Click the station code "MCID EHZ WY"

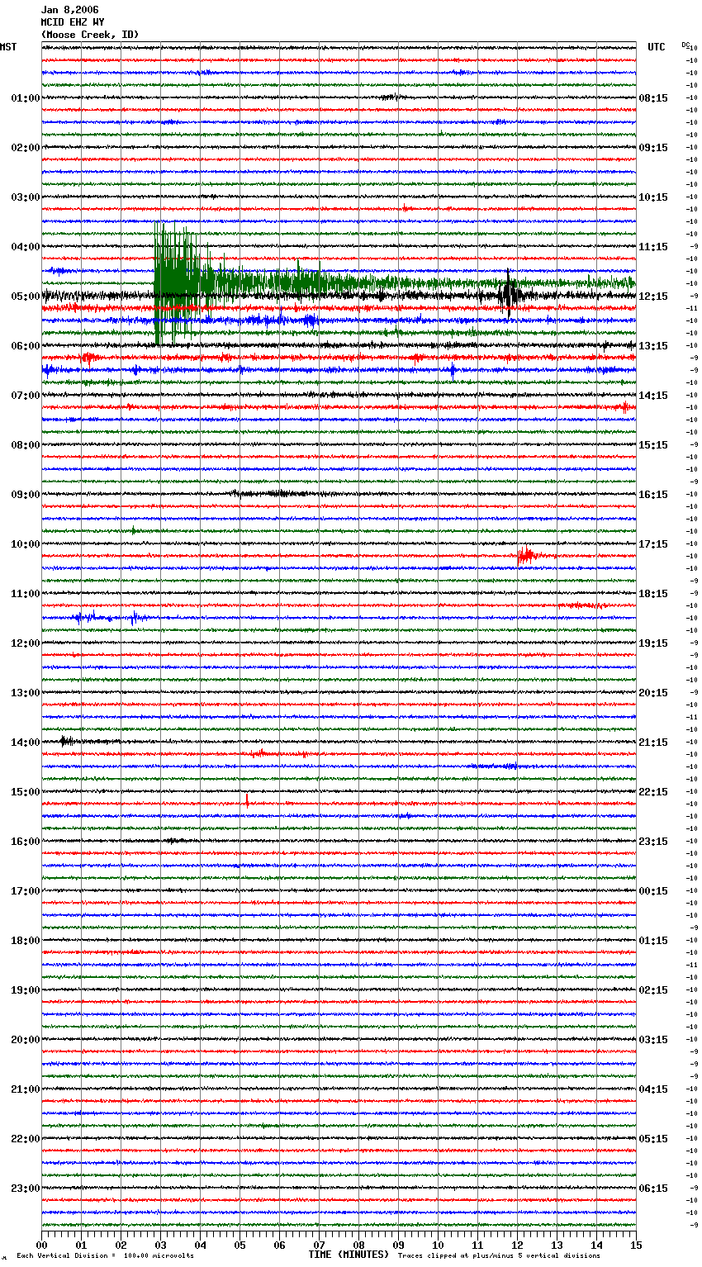point(73,22)
